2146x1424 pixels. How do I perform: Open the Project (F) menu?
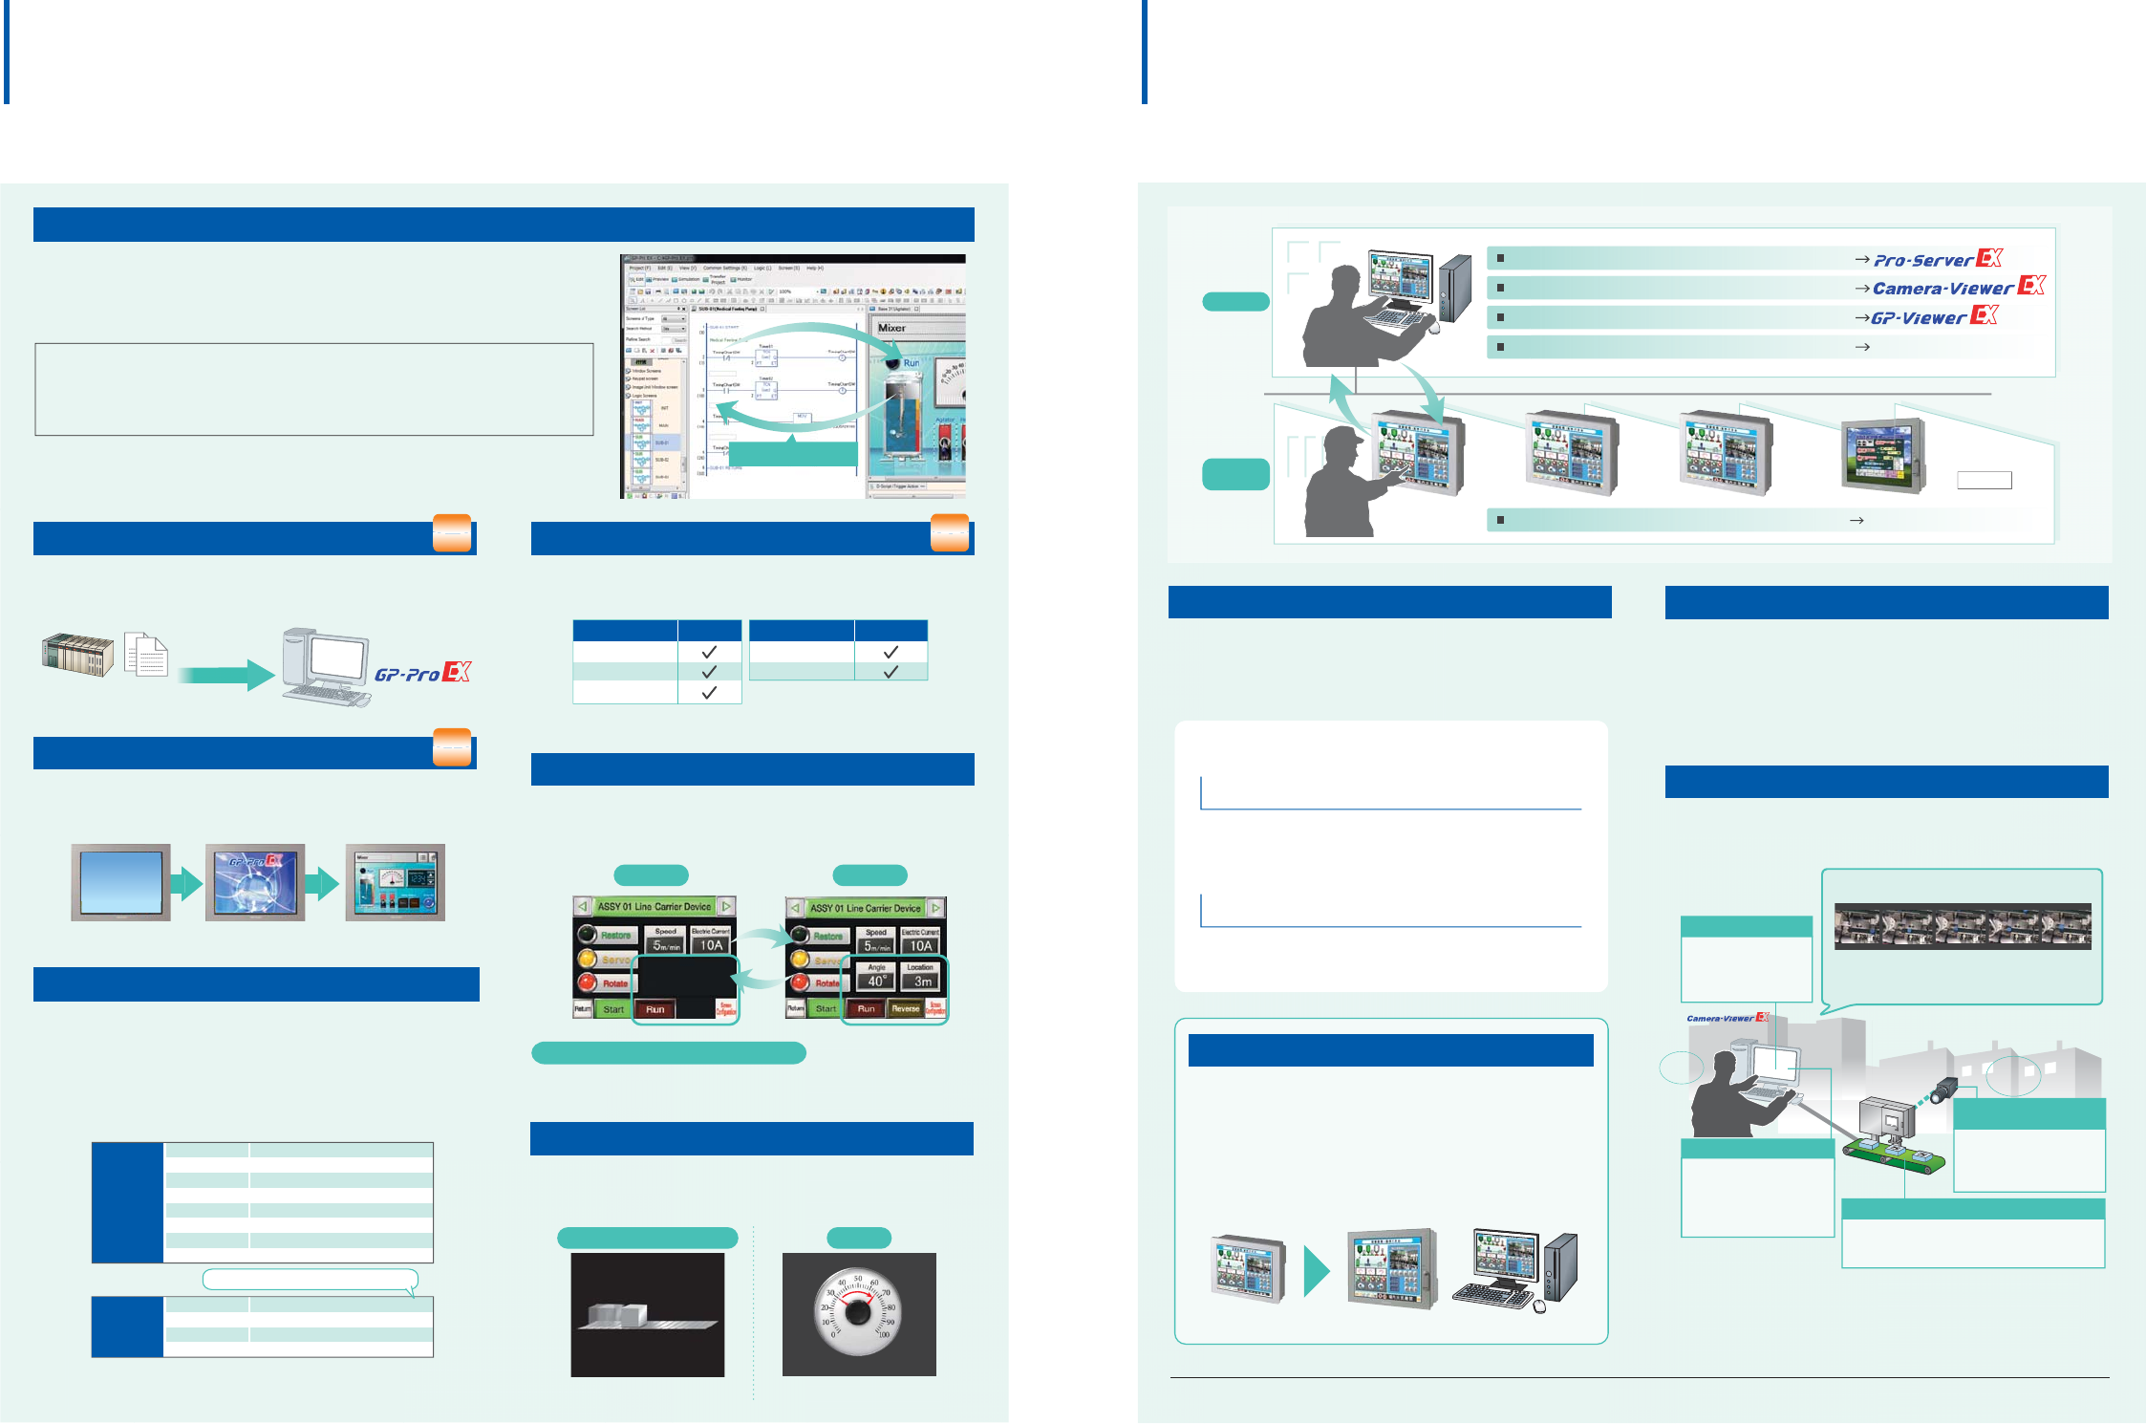(640, 268)
